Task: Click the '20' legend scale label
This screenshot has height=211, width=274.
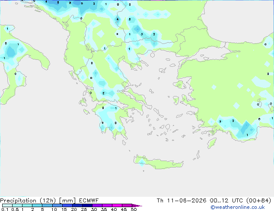Action: pos(74,209)
